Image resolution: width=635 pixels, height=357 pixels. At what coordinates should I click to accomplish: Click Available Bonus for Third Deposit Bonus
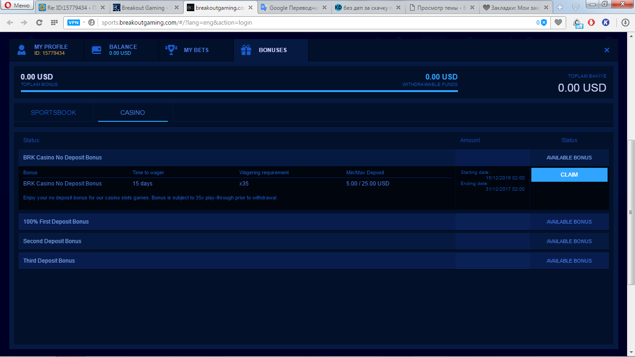tap(569, 261)
